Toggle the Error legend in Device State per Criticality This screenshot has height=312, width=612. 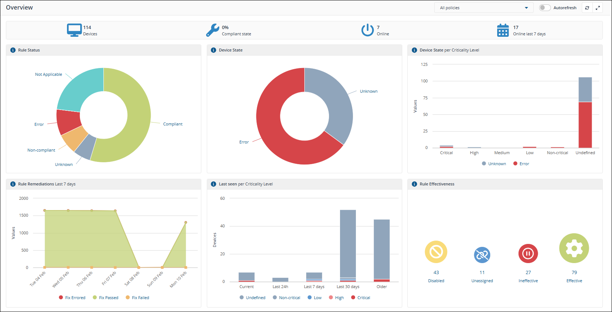(x=521, y=164)
